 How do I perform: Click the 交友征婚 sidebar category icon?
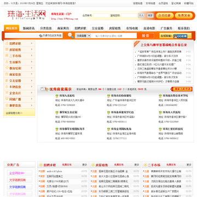coord(7,80)
